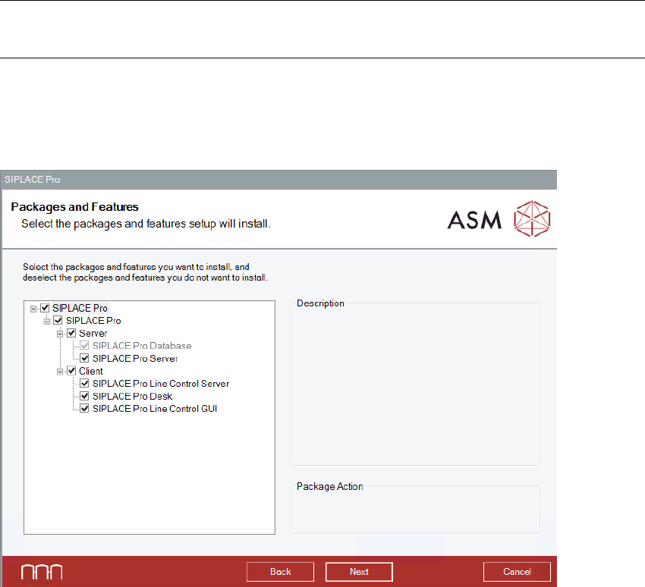Uncheck the top-level SIPLACE Pro checkbox
Image resolution: width=645 pixels, height=587 pixels.
[x=45, y=308]
